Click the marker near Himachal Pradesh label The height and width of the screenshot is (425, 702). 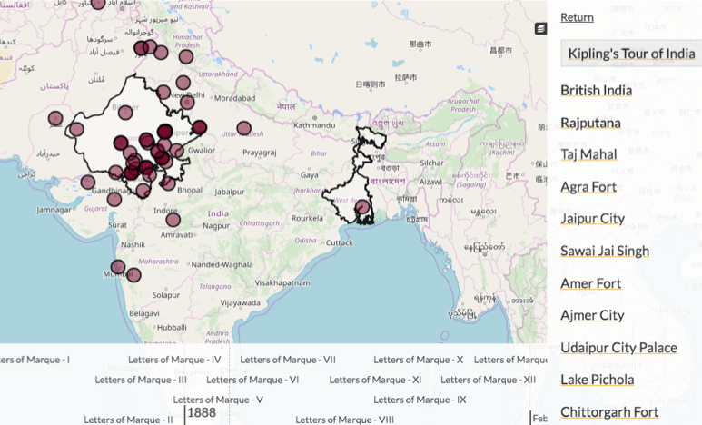click(186, 56)
